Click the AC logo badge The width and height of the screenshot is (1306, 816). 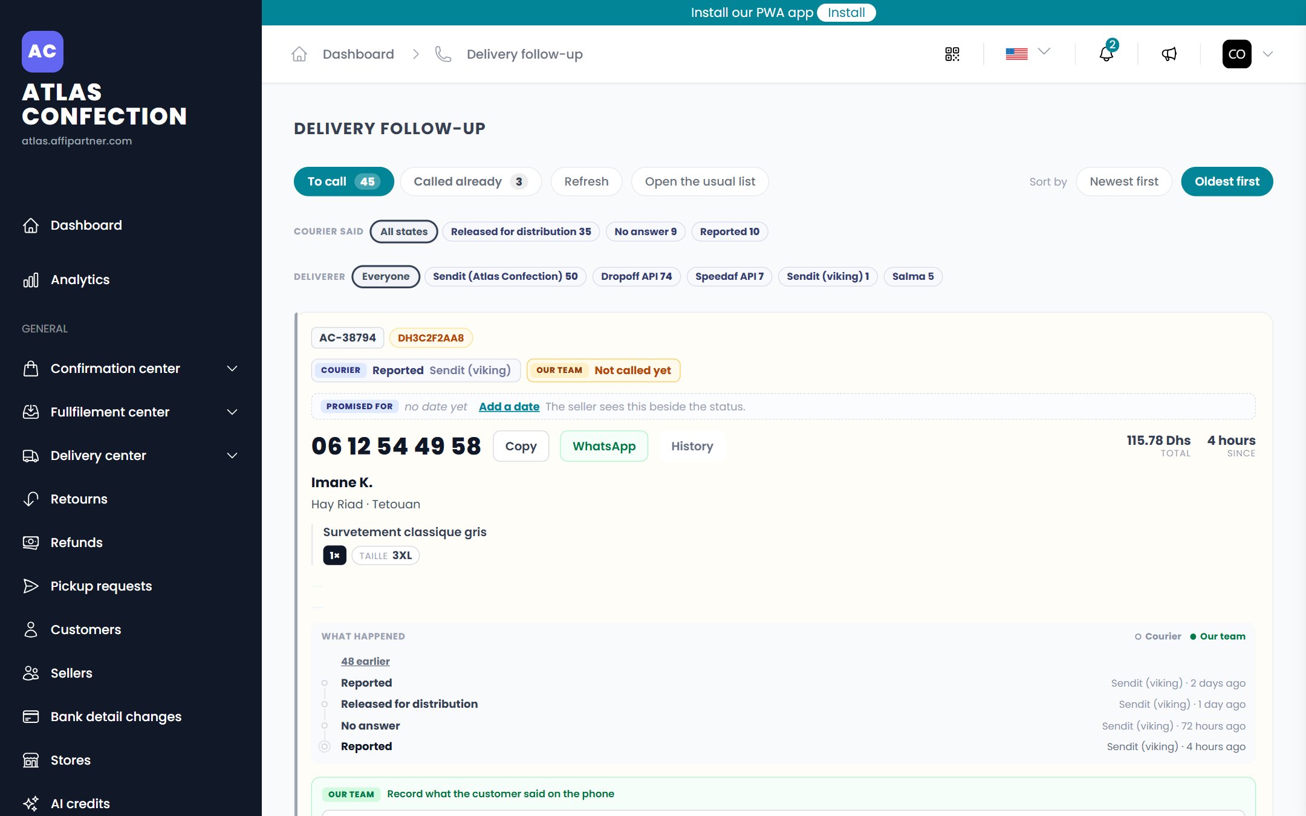pyautogui.click(x=42, y=51)
